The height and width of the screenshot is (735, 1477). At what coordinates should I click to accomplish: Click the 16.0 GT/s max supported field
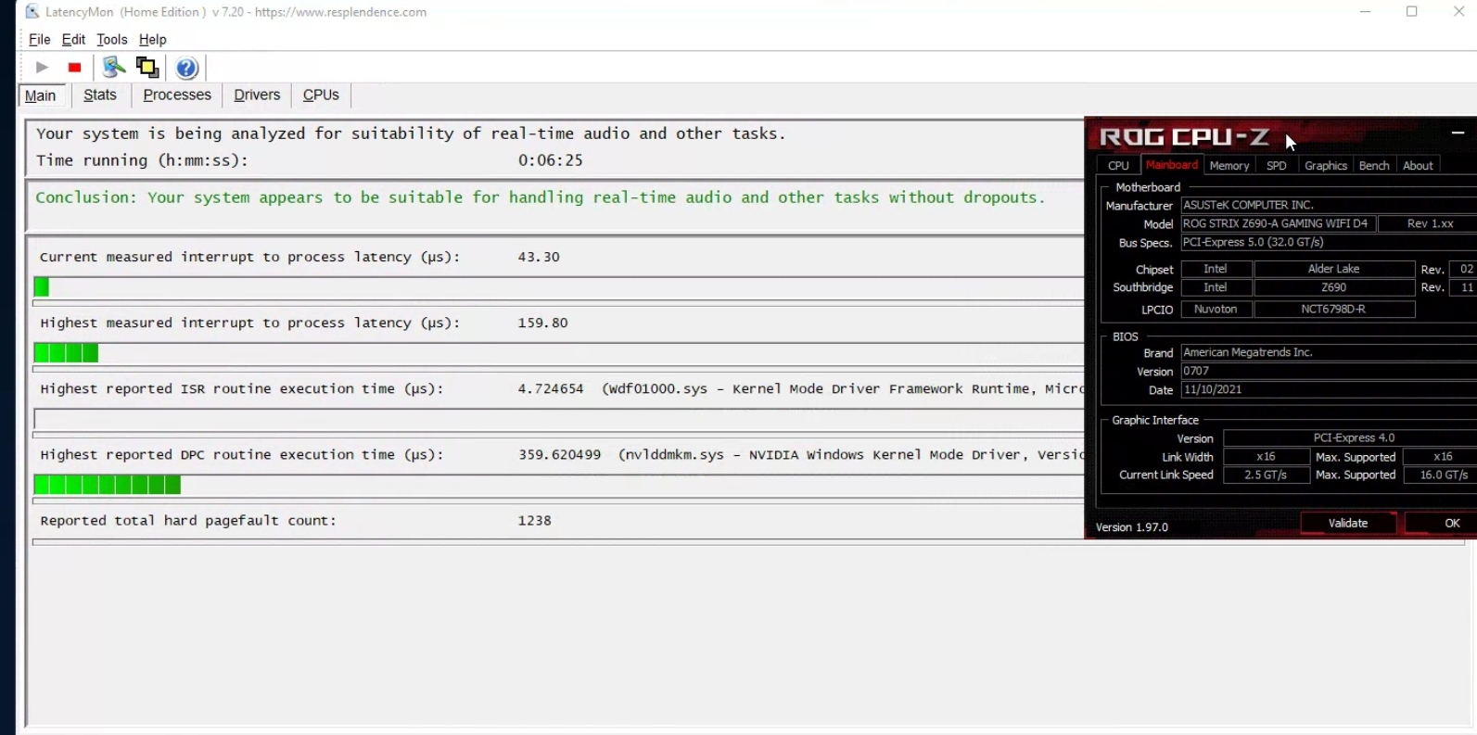point(1440,475)
